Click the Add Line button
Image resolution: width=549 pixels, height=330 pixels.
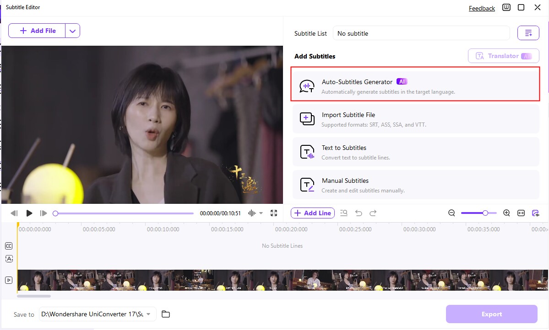pos(313,213)
